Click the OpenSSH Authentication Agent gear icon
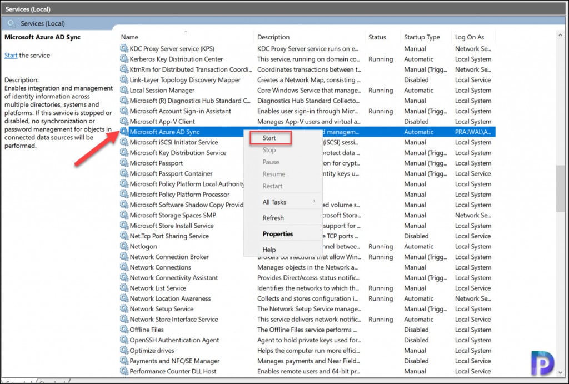Viewport: 569px width, 384px height. pyautogui.click(x=124, y=340)
